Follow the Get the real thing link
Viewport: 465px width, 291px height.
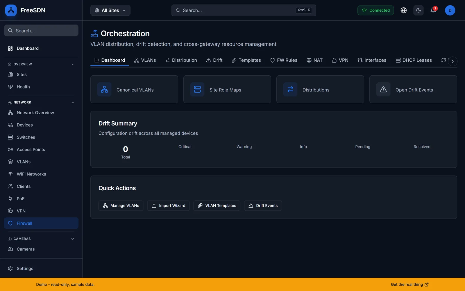coord(409,284)
